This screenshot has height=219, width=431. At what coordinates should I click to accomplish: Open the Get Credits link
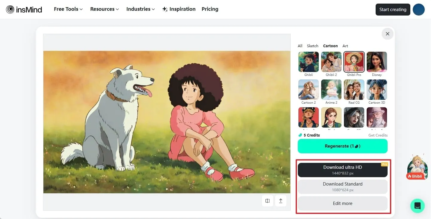(x=378, y=135)
